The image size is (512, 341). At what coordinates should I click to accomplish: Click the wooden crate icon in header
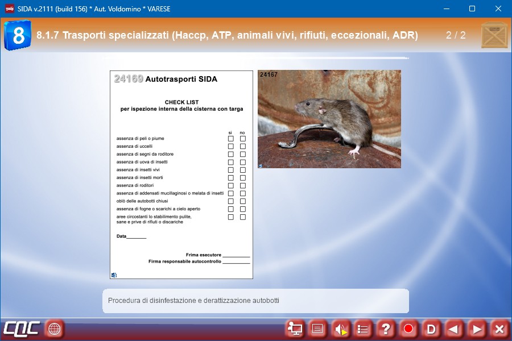tap(494, 35)
